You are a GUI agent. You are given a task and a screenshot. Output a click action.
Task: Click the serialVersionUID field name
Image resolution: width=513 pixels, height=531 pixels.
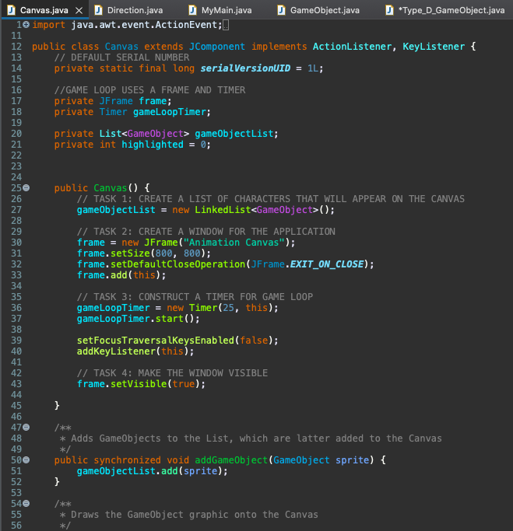click(x=245, y=68)
